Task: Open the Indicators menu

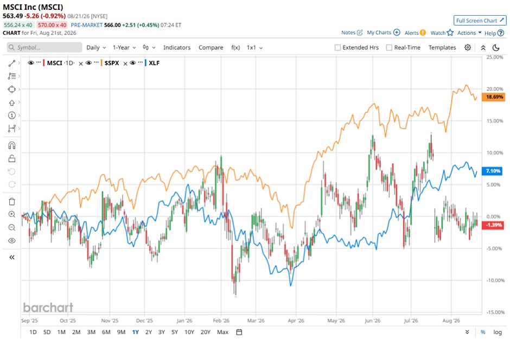Action: [x=177, y=47]
